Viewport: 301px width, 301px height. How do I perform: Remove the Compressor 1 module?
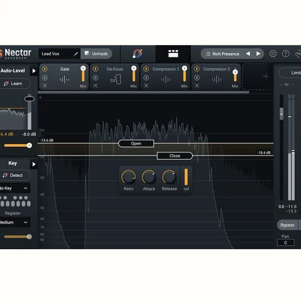coord(146,86)
